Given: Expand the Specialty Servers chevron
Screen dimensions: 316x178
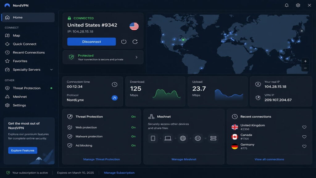Looking at the screenshot, I should coord(52,70).
